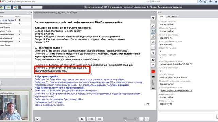Adjust the slider in the top toolbar
The height and width of the screenshot is (122, 218).
pyautogui.click(x=32, y=7)
